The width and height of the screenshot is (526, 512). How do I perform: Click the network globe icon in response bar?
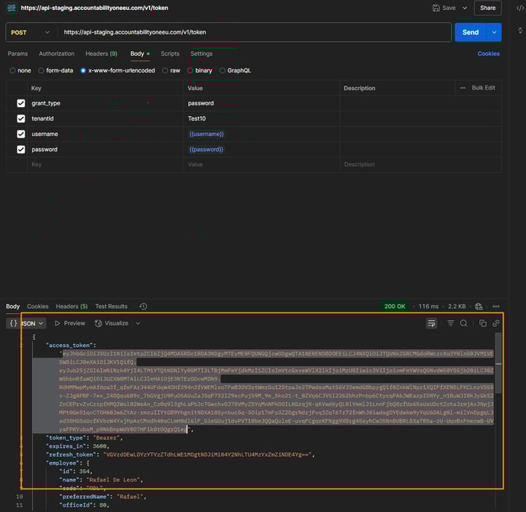[x=479, y=306]
